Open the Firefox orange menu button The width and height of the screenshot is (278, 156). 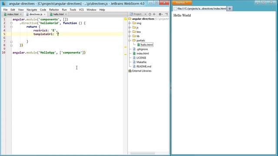pyautogui.click(x=182, y=2)
